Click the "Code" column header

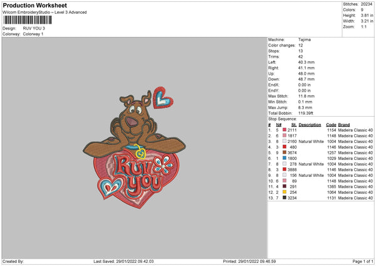pyautogui.click(x=331, y=125)
